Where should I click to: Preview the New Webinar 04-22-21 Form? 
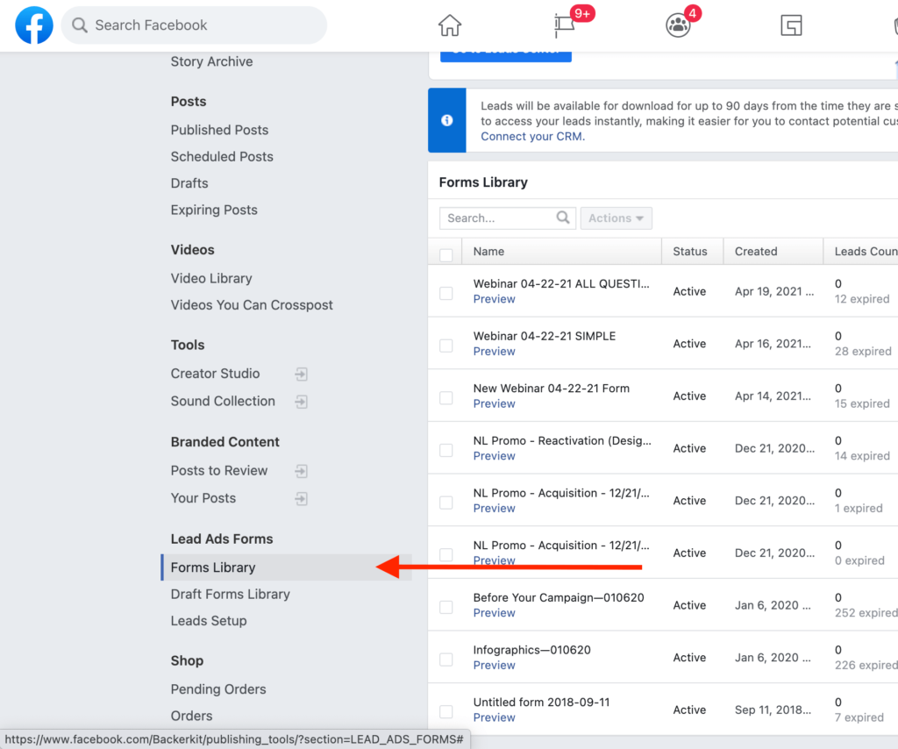click(495, 403)
